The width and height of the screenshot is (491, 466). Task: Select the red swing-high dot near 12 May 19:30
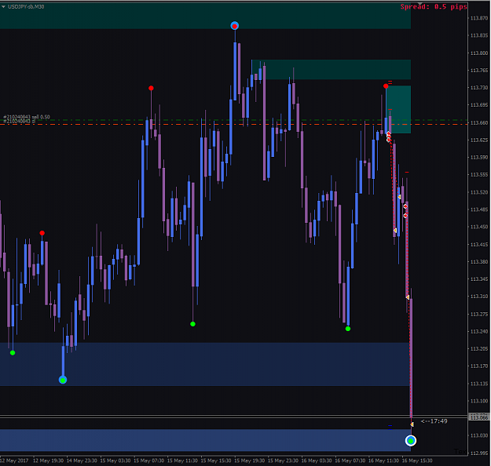click(42, 233)
